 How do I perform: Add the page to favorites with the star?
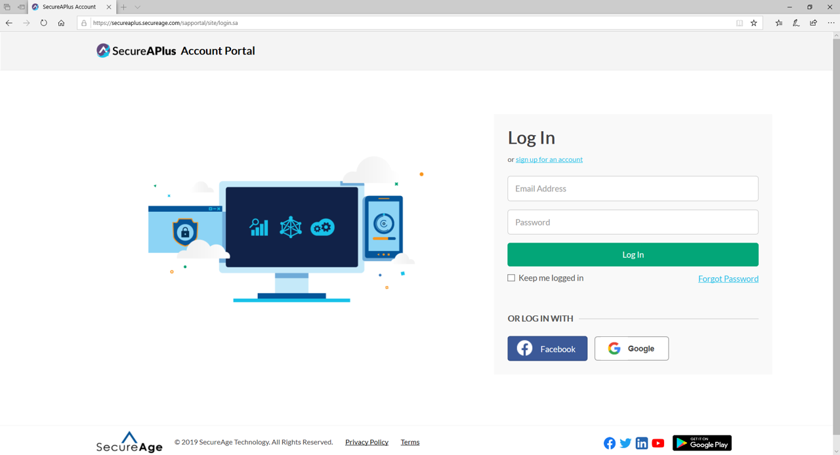pyautogui.click(x=754, y=22)
